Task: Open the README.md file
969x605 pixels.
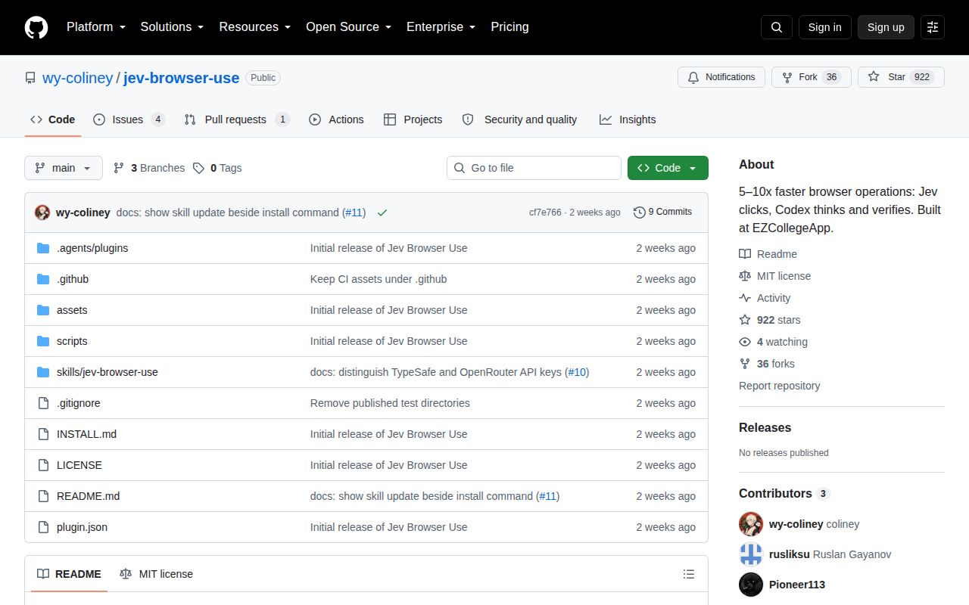Action: 88,496
